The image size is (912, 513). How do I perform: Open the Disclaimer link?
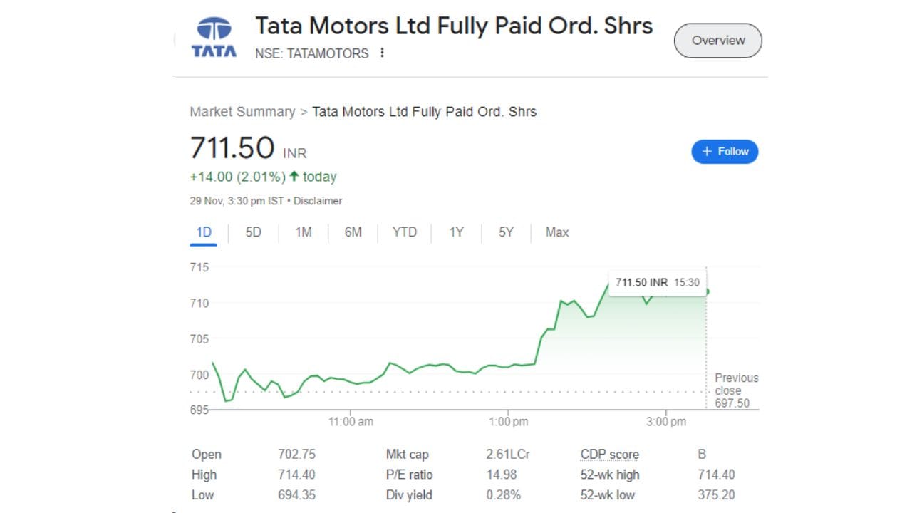[x=318, y=201]
